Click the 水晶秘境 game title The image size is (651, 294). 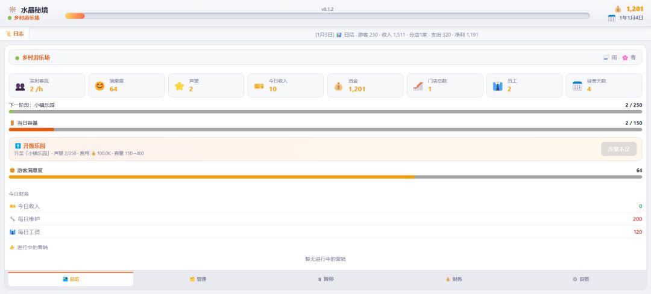34,10
